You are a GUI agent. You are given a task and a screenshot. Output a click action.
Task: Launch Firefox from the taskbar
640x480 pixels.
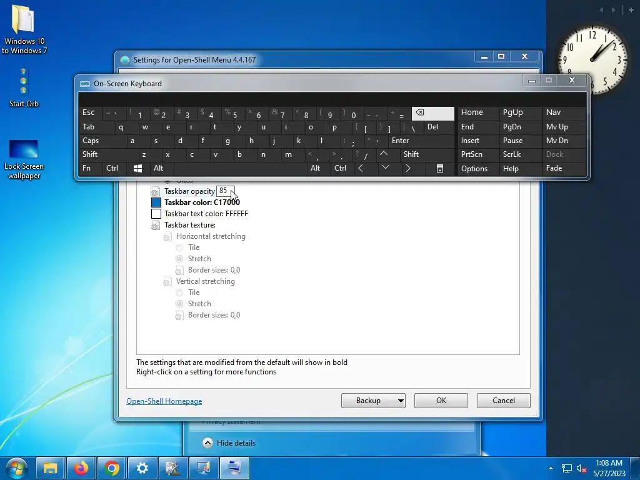81,467
